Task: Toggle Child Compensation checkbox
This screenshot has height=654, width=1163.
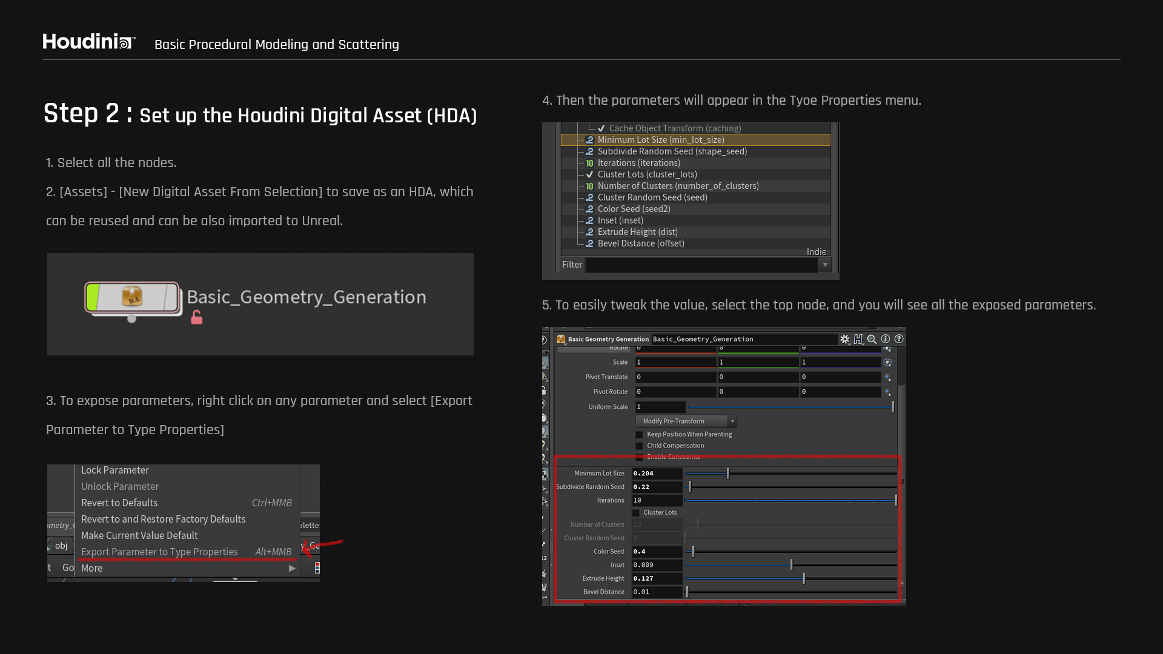Action: coord(639,446)
